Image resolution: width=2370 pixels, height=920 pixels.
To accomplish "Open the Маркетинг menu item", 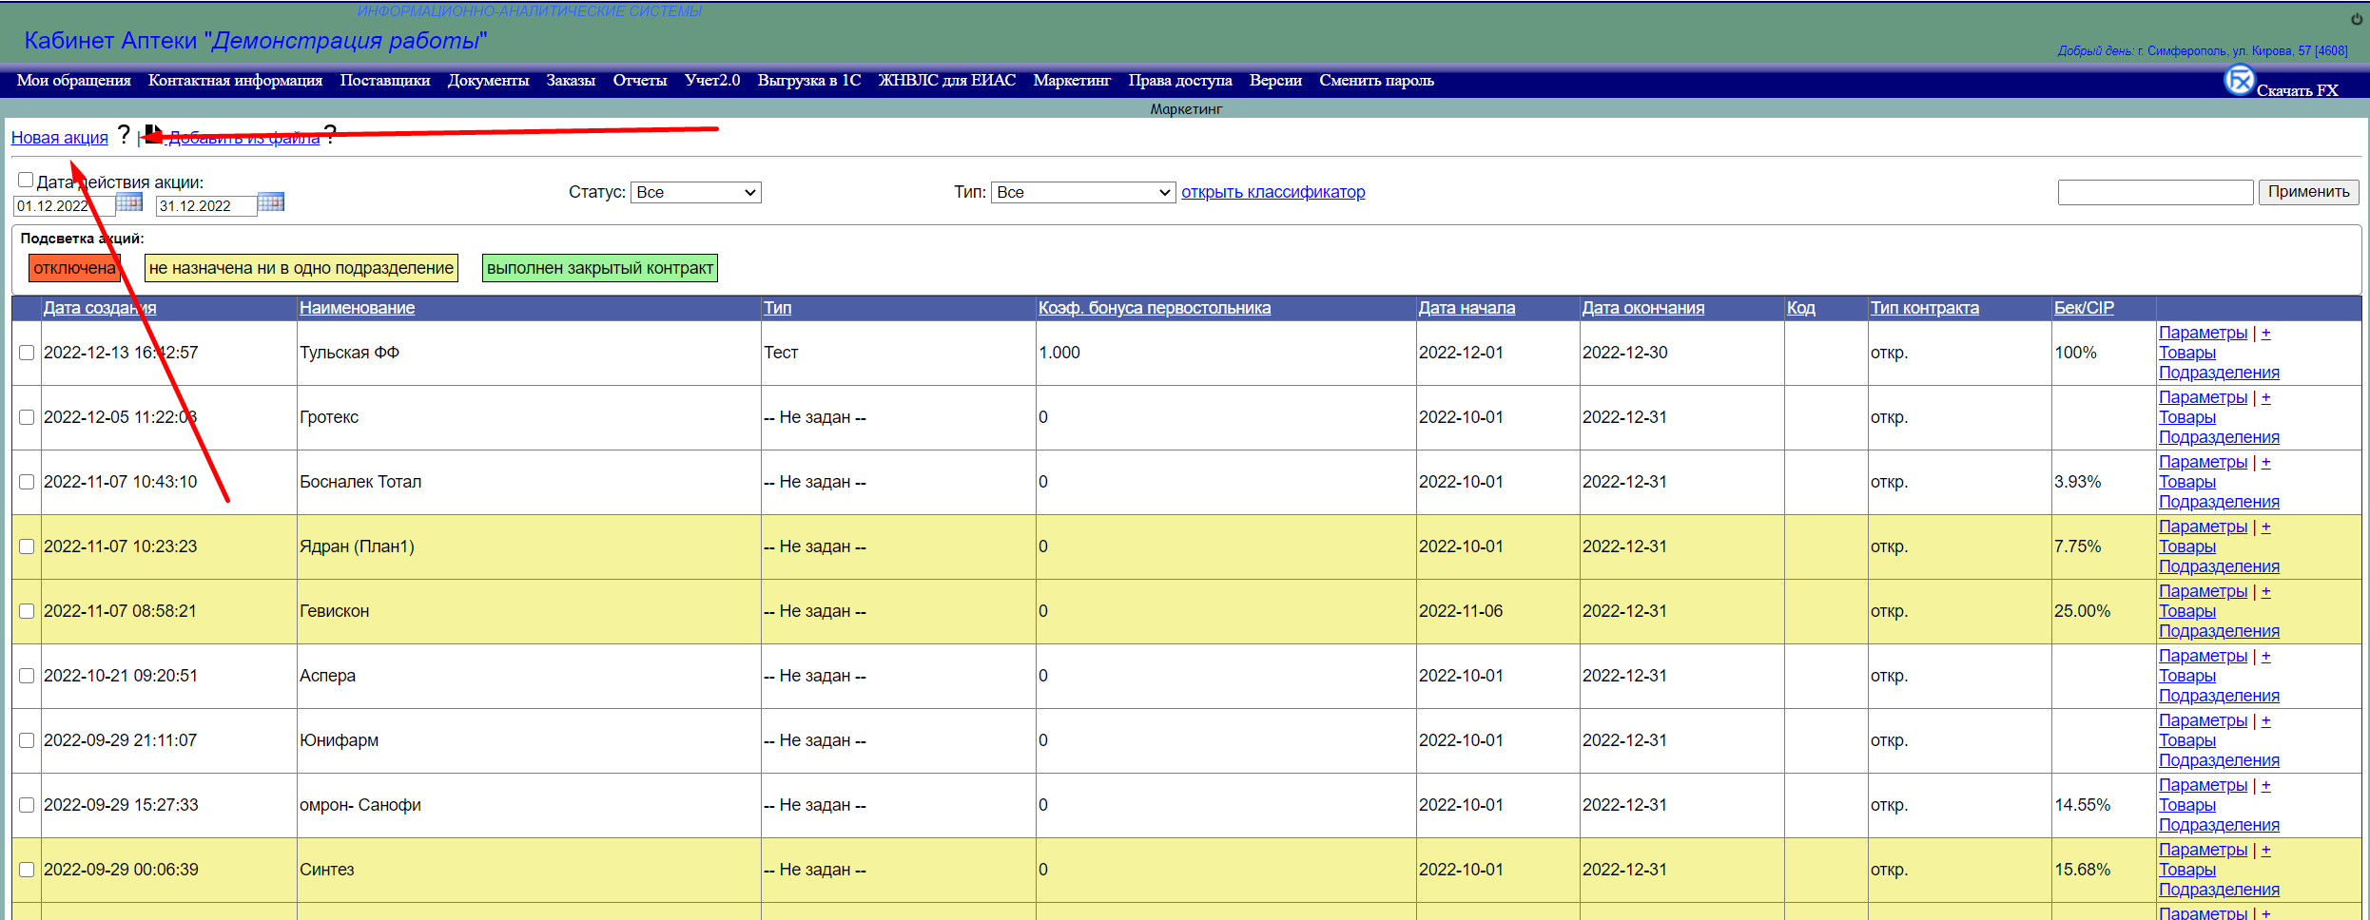I will click(1071, 81).
